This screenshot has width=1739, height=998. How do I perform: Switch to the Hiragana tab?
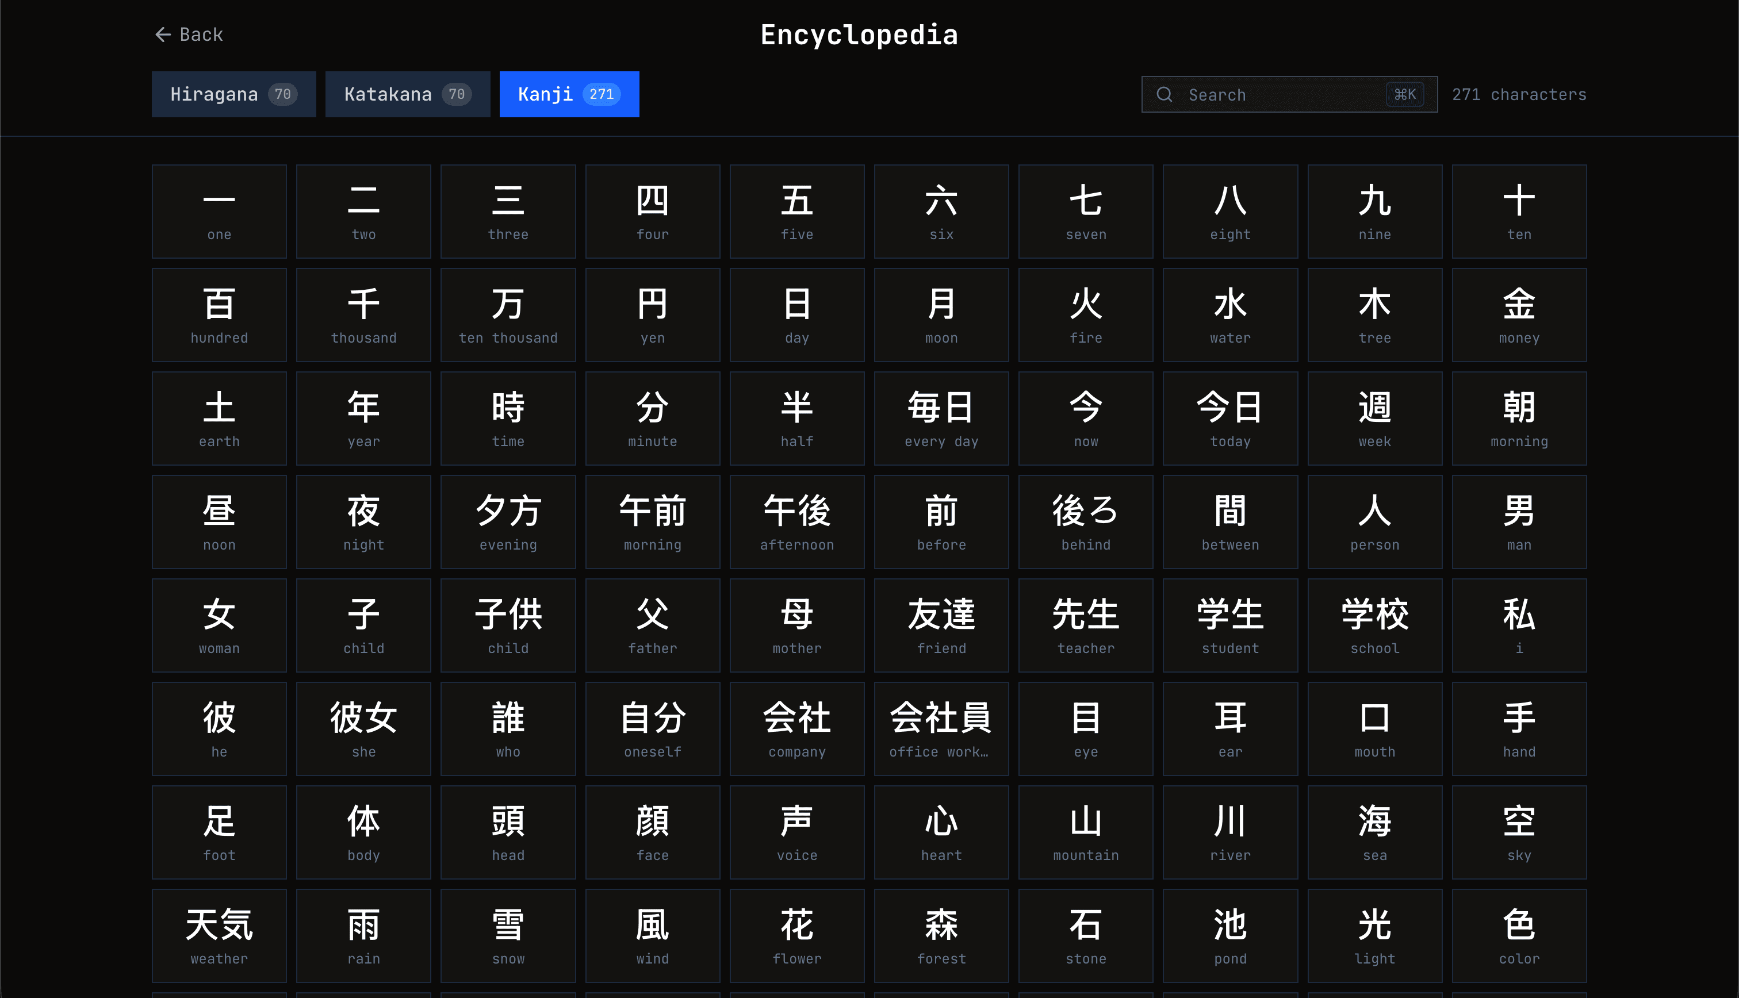pyautogui.click(x=233, y=95)
